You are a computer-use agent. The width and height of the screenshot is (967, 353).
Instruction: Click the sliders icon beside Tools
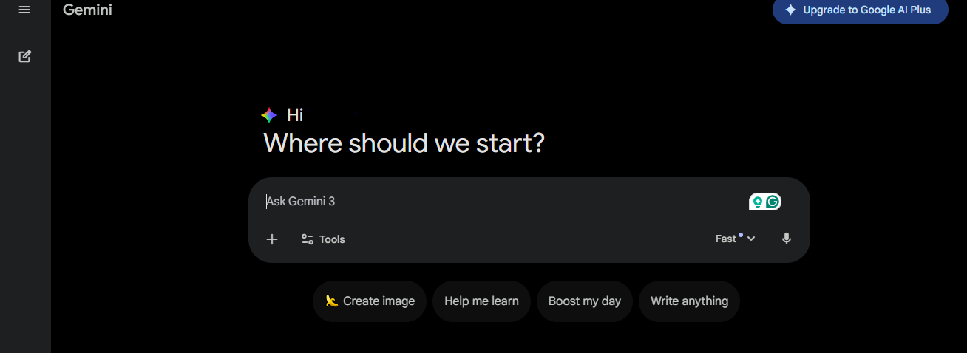pyautogui.click(x=308, y=239)
